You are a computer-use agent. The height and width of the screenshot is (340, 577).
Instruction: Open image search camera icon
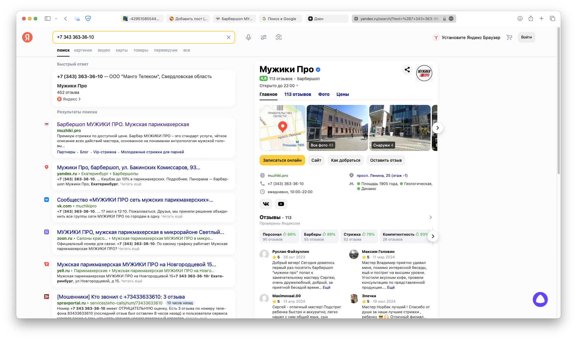[279, 37]
